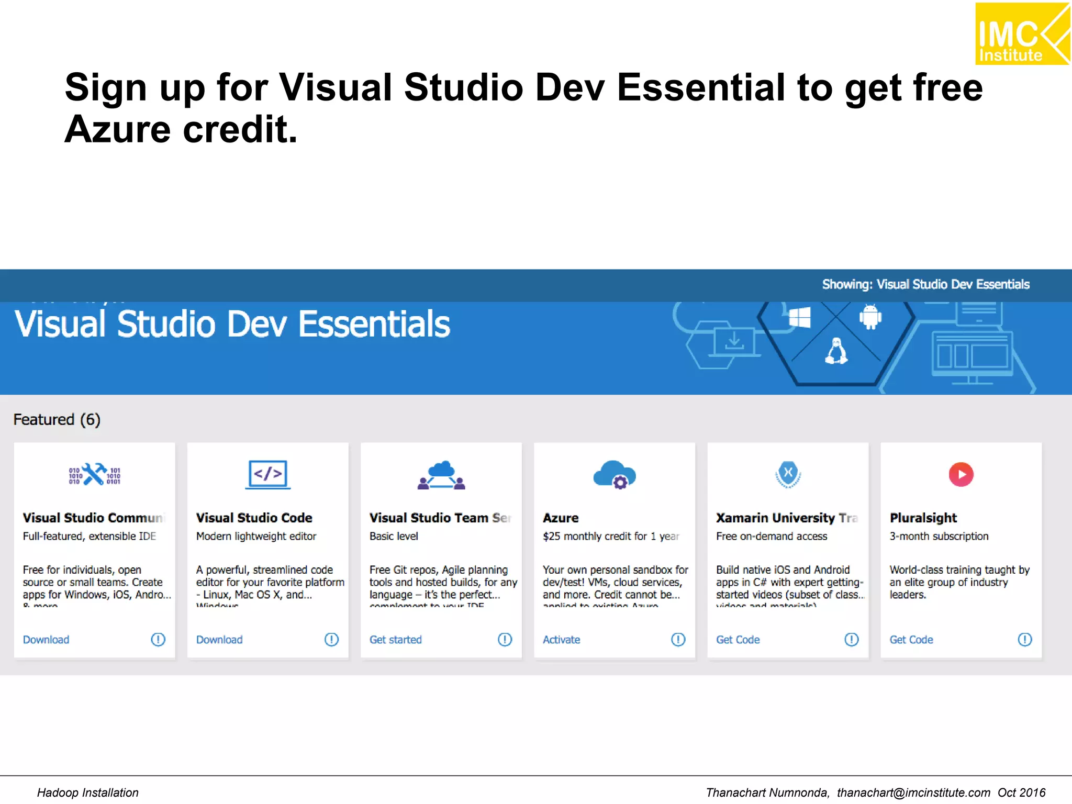Click Xamarin 'Build native iOS and Android' description
Viewport: 1072px width, 804px height.
790,585
